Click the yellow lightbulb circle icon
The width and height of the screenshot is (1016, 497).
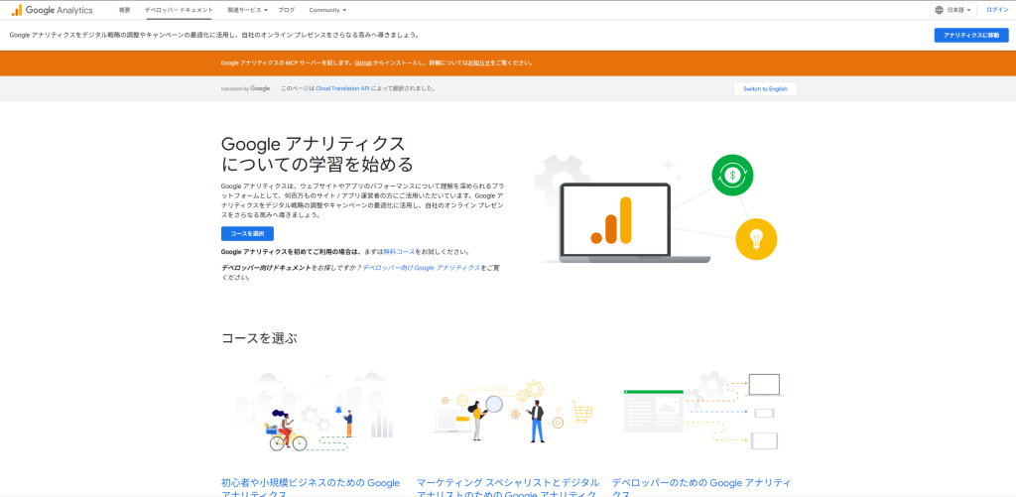[756, 239]
